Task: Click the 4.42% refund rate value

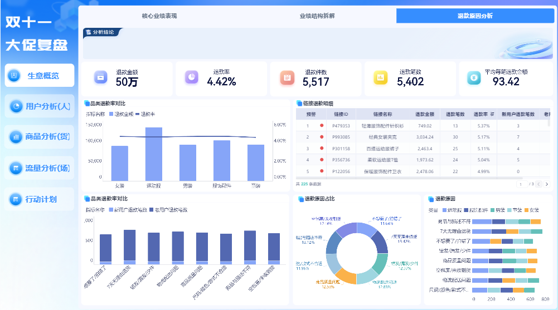Action: (221, 82)
